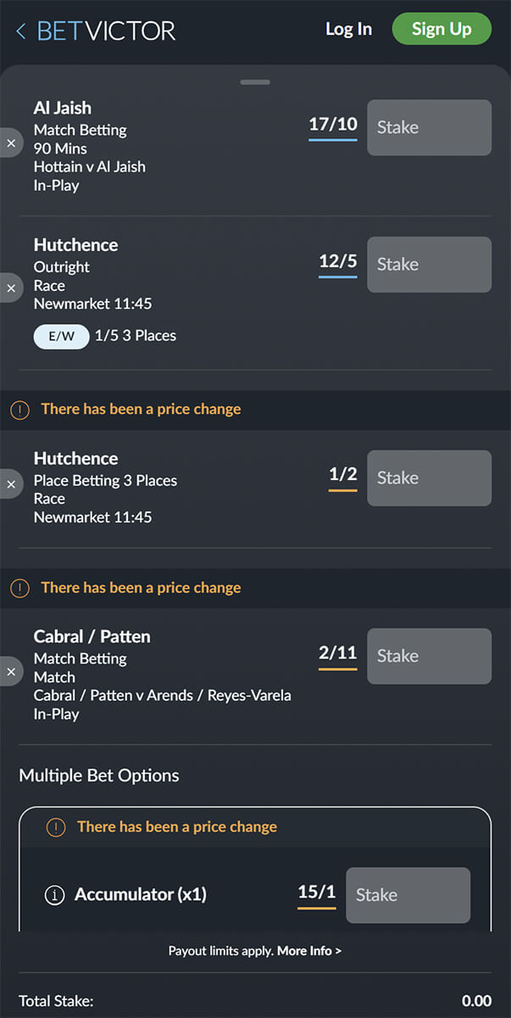Click the first price change warning icon
This screenshot has height=1018, width=511.
tap(19, 410)
